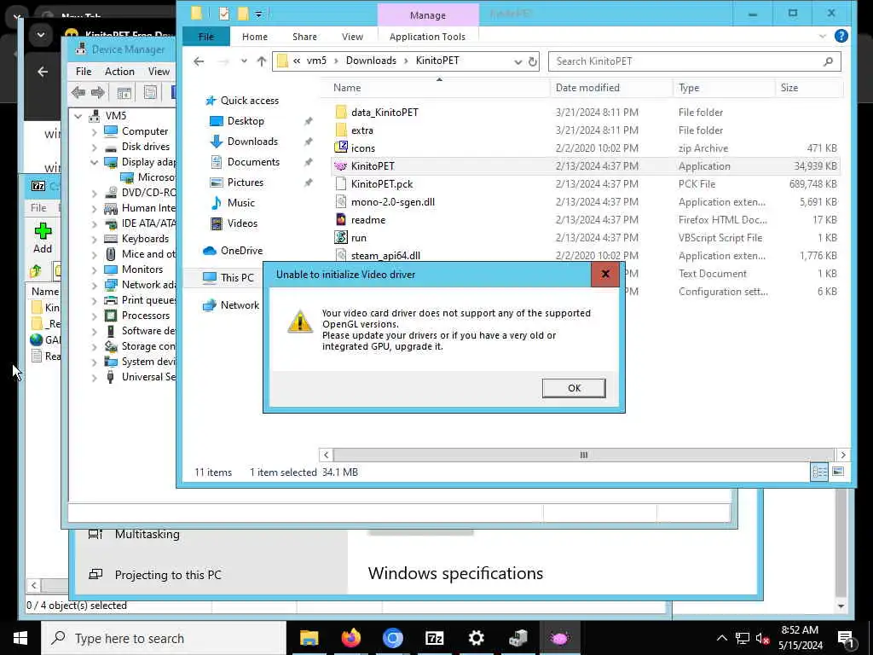Open Music in the navigation pane

coord(240,203)
